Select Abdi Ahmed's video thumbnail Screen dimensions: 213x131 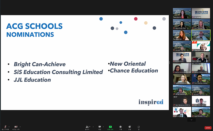(201, 112)
